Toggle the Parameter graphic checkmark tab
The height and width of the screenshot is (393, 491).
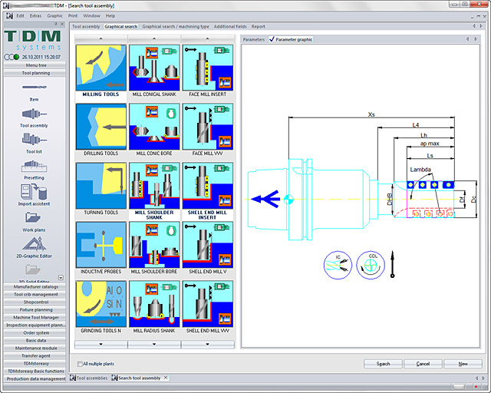291,39
